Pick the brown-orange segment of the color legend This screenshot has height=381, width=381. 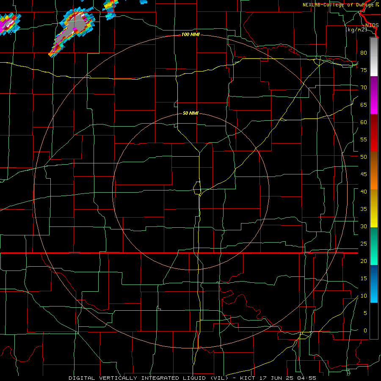click(374, 170)
